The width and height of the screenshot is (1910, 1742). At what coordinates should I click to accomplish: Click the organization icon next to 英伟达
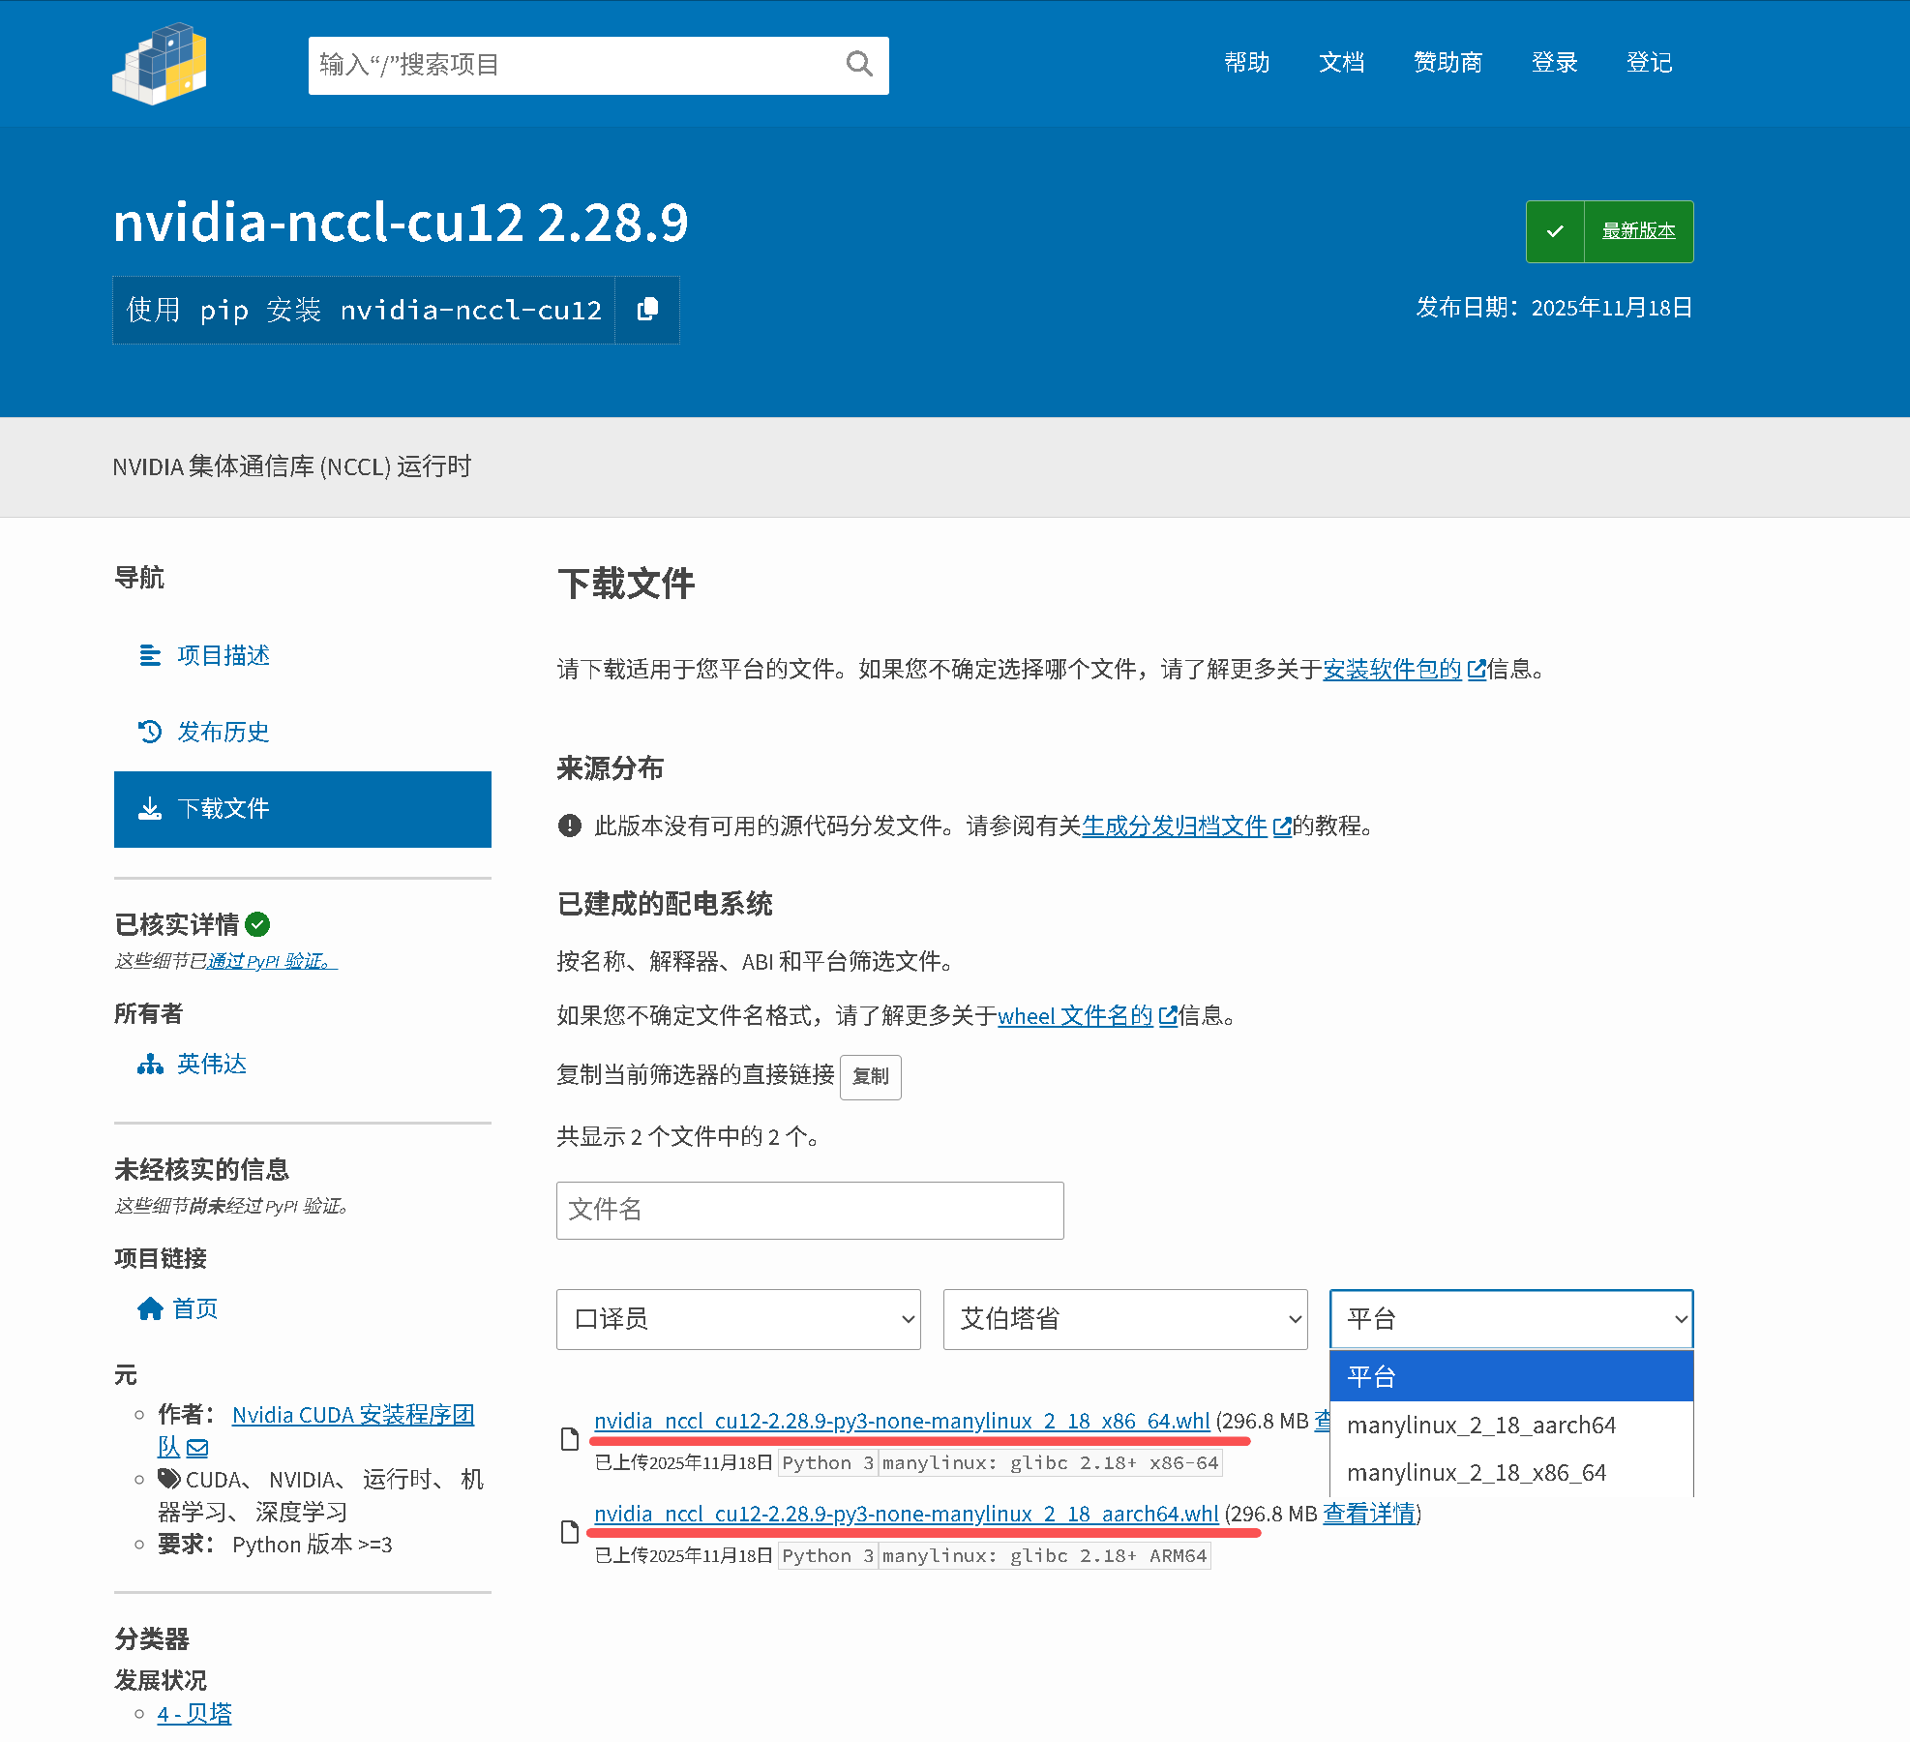[x=150, y=1064]
